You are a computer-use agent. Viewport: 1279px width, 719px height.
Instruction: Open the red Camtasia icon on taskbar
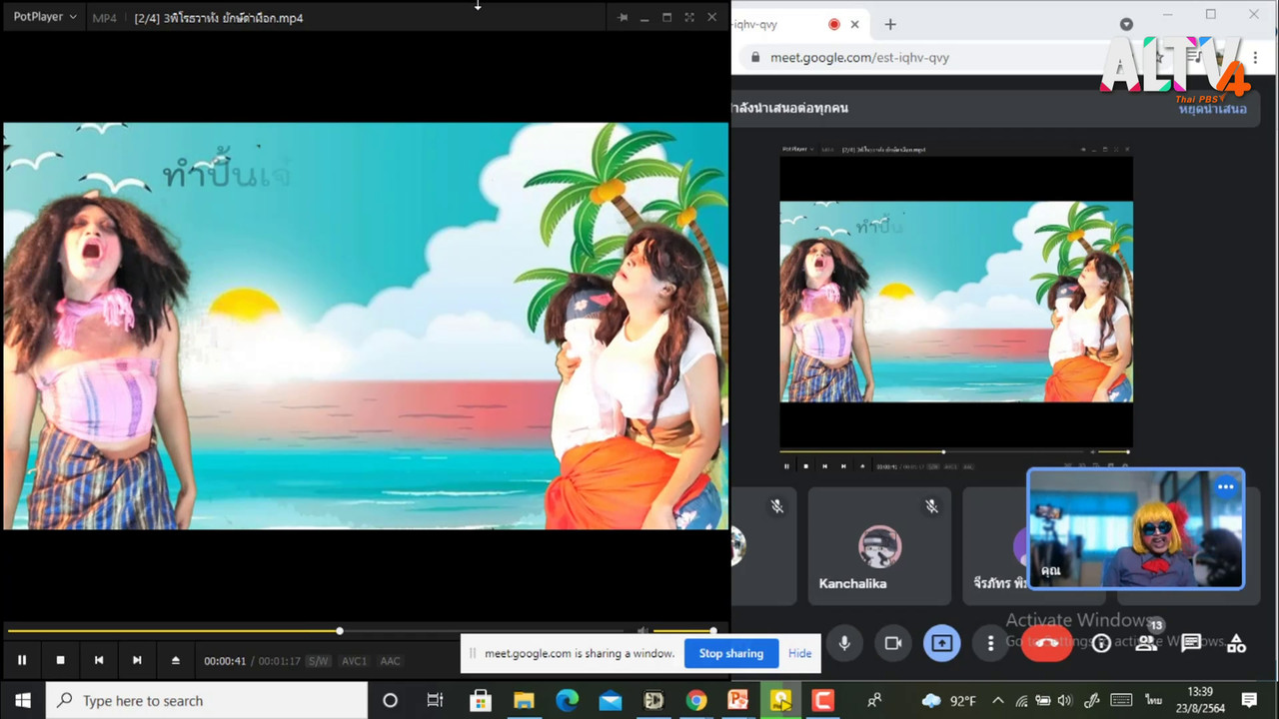pos(822,700)
